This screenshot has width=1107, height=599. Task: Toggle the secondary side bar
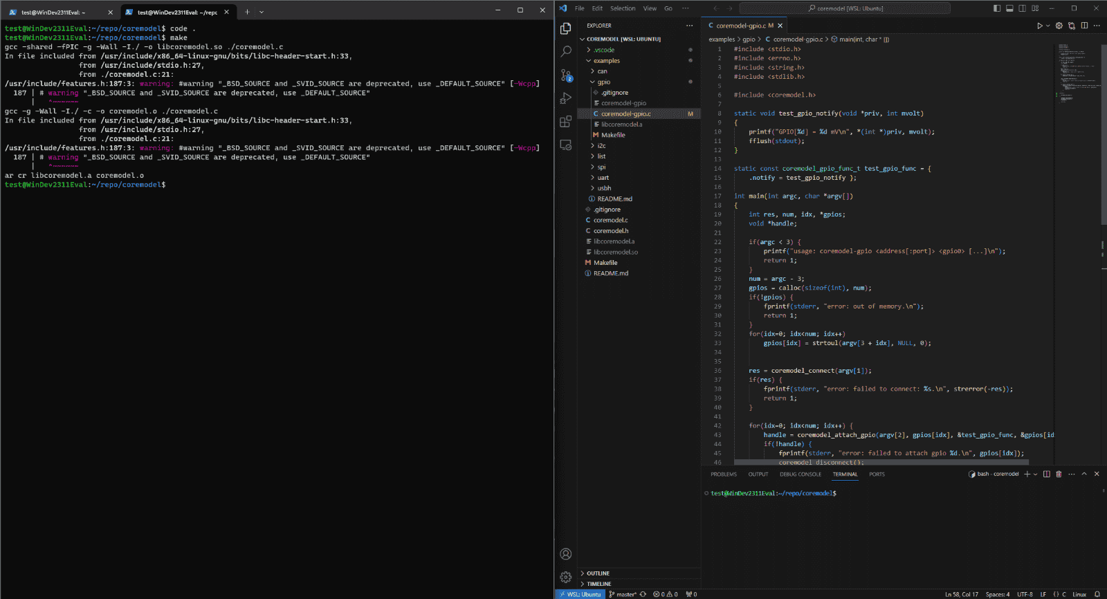[x=1022, y=8]
